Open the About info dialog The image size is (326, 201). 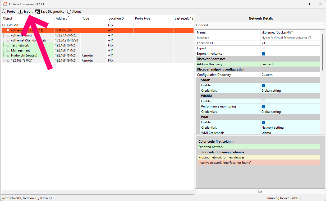coord(74,12)
